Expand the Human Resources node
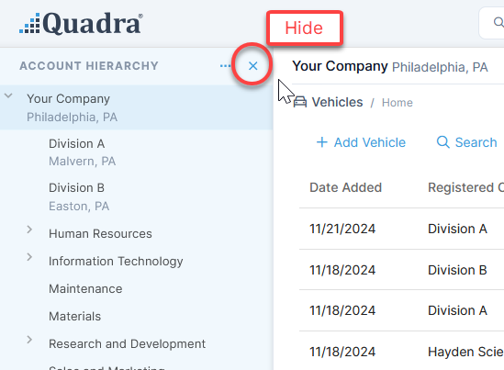 [29, 230]
